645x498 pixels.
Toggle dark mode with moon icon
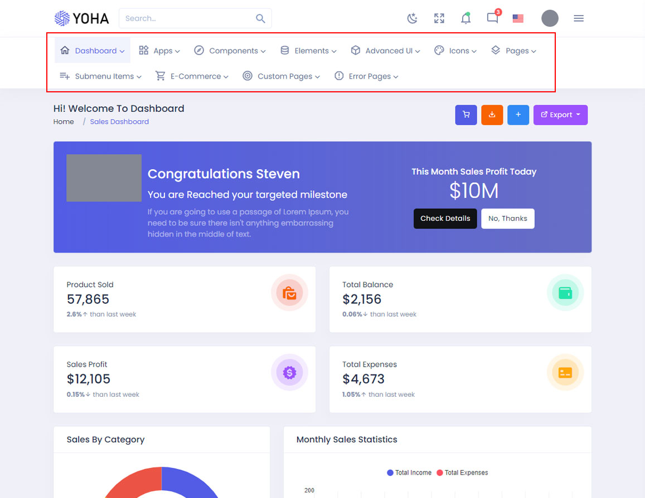pos(412,18)
